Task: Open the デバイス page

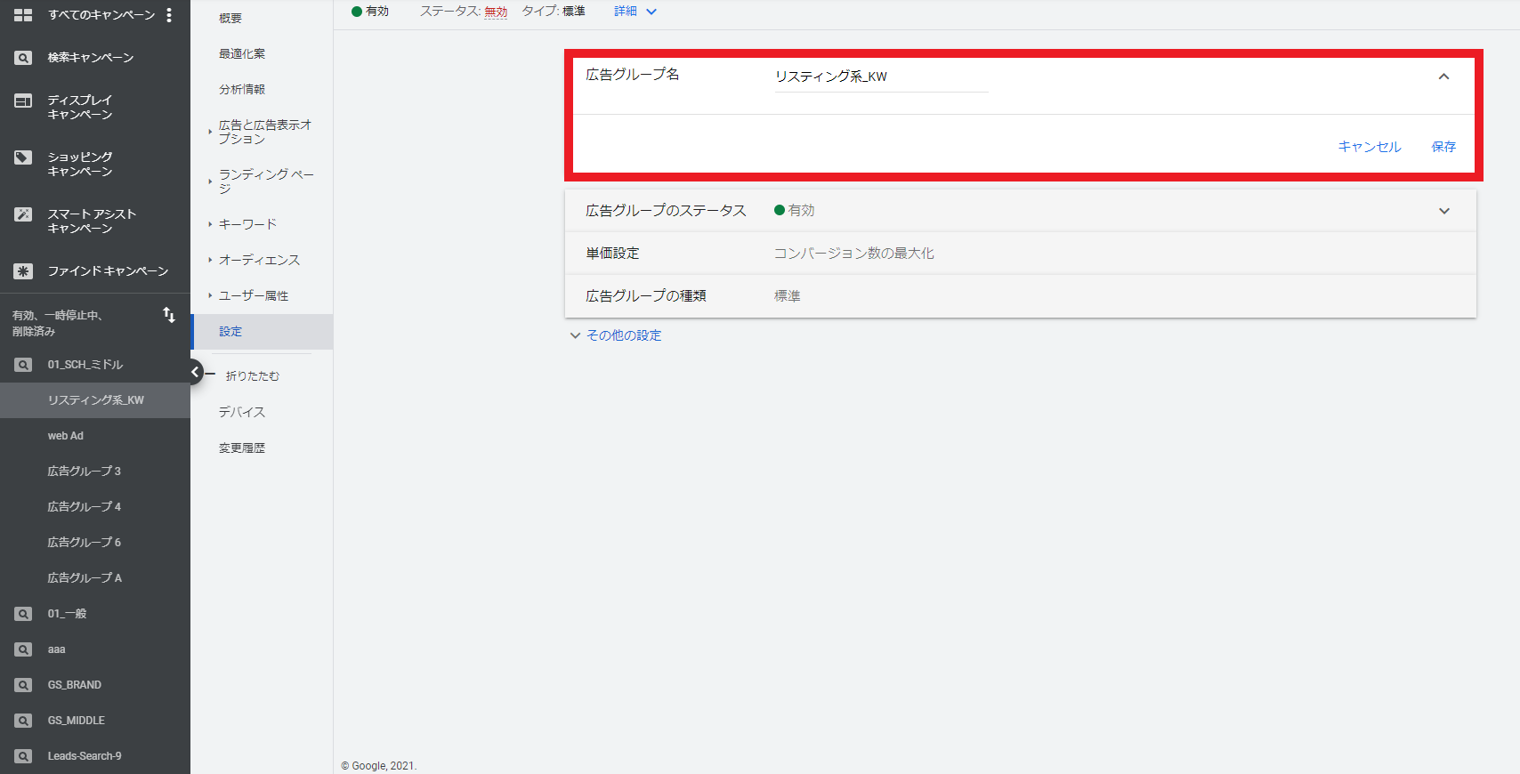Action: (242, 412)
